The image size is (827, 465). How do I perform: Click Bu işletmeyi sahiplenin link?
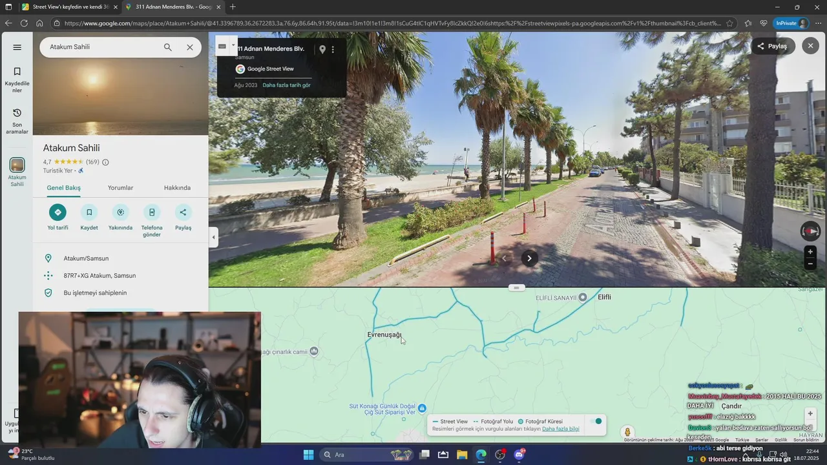121,293
